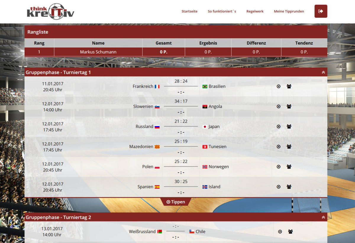355x243 pixels.
Task: Open tip target icon for Mazedonien vs Tunesien
Action: (x=278, y=147)
